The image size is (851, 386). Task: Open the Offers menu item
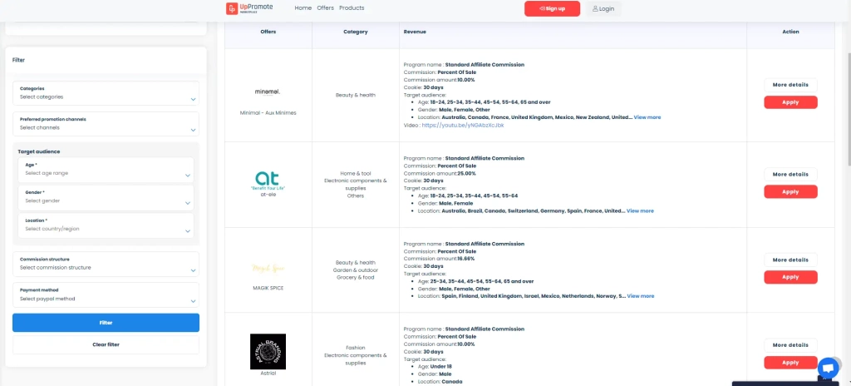tap(325, 8)
